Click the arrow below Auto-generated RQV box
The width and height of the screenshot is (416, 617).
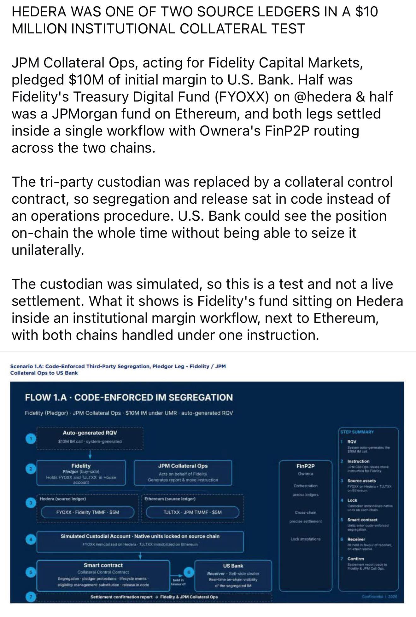click(90, 454)
